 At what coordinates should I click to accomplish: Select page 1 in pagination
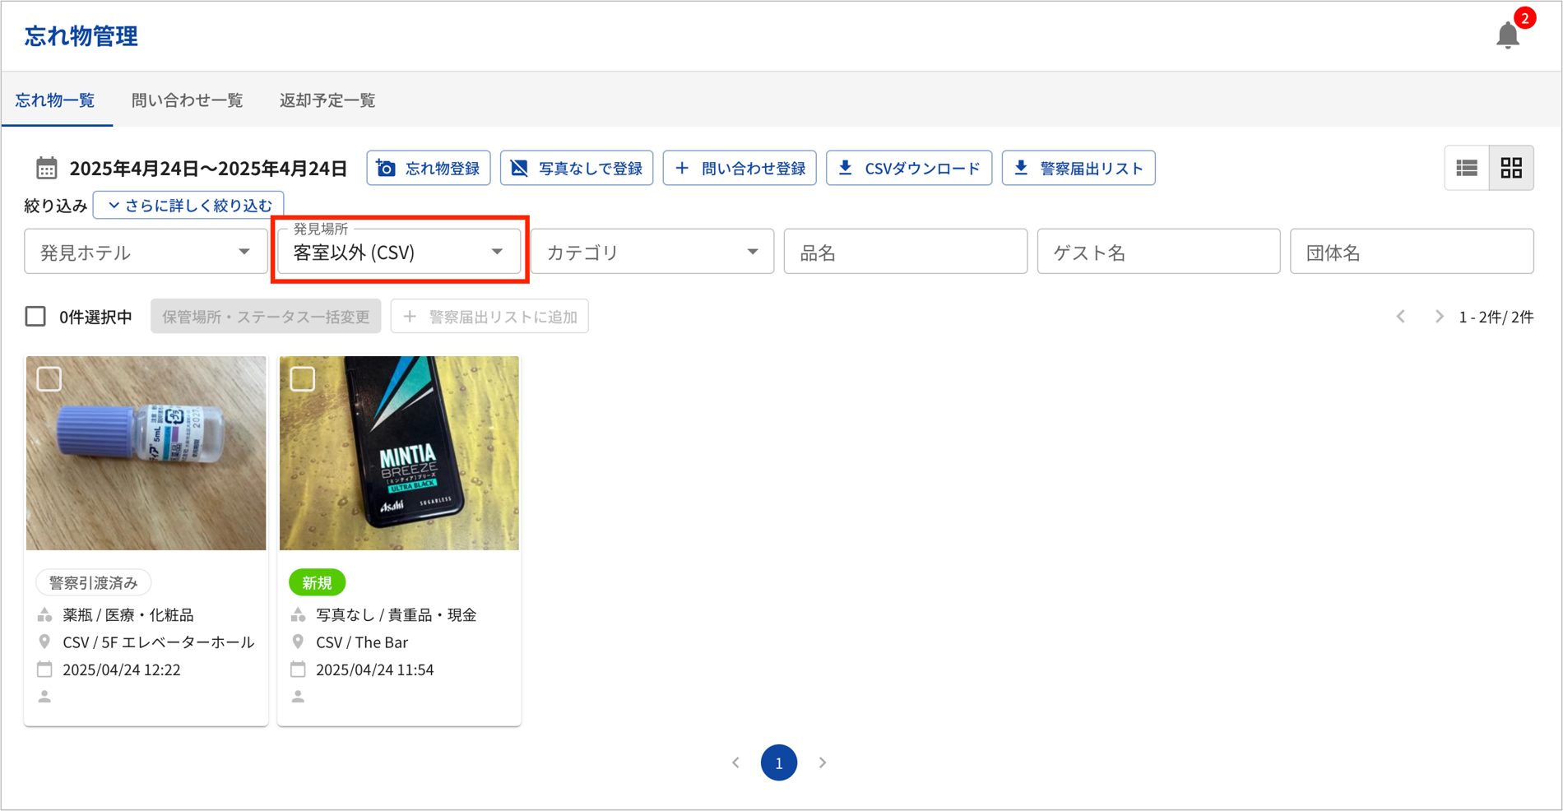pos(779,763)
